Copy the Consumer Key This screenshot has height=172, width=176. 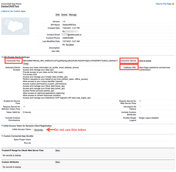pos(26,63)
